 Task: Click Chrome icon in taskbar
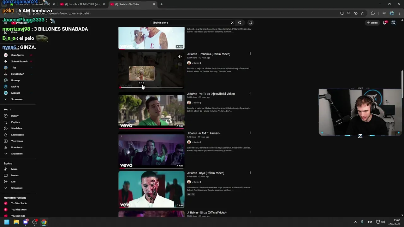click(44, 222)
